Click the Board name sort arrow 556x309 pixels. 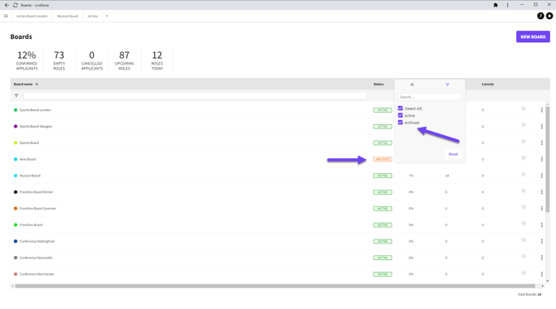click(x=37, y=84)
